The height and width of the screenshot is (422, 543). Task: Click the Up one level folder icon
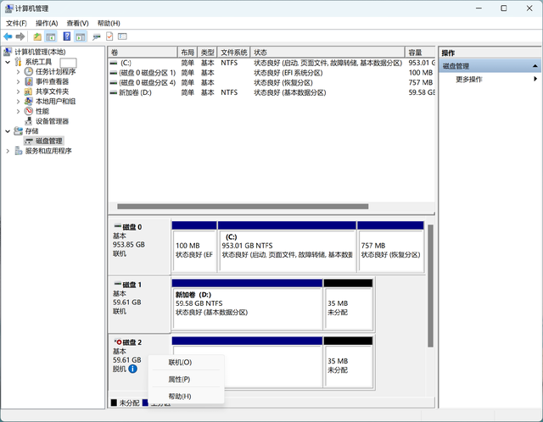tap(37, 36)
